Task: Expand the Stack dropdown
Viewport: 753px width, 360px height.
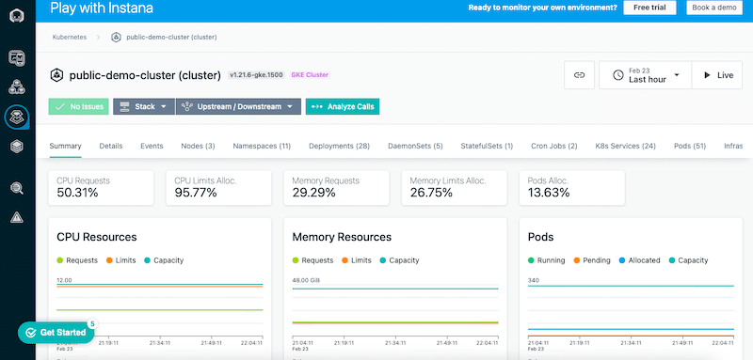Action: click(x=143, y=106)
